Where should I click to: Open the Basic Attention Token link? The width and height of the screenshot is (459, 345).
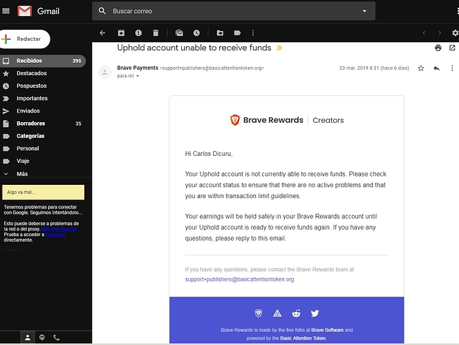coord(303,338)
